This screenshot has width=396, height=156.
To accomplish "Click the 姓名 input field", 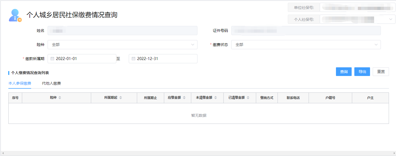I will (x=122, y=31).
